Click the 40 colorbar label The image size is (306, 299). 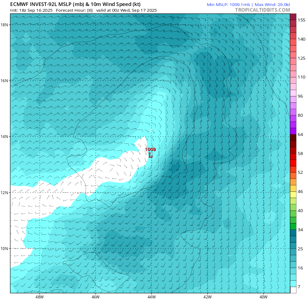(300, 211)
